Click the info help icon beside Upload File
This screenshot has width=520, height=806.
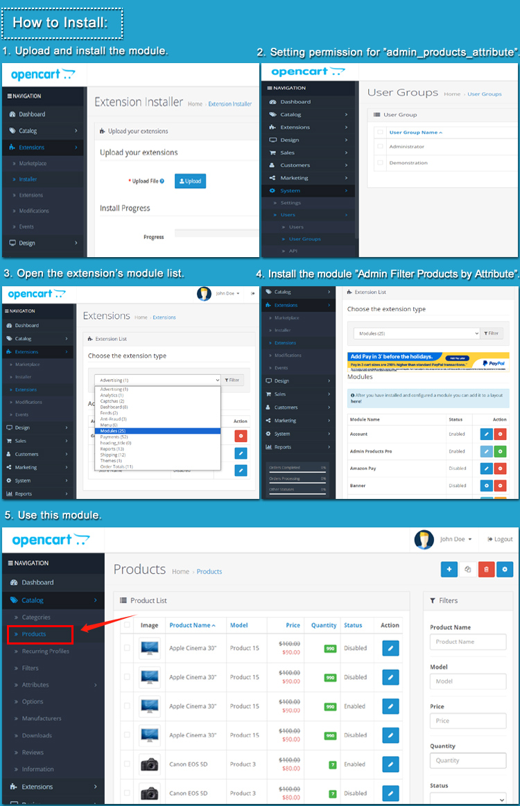162,181
